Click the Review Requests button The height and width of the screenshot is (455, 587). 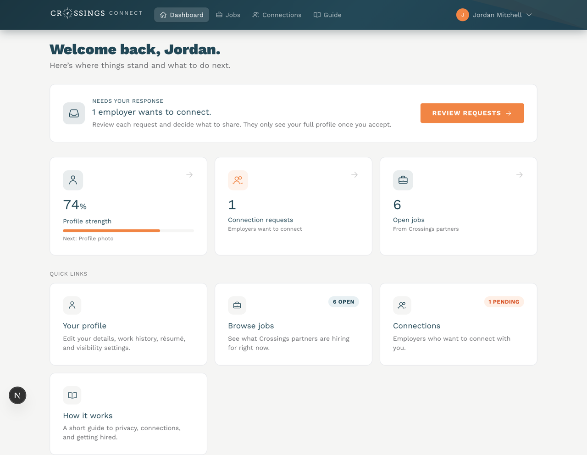(472, 113)
